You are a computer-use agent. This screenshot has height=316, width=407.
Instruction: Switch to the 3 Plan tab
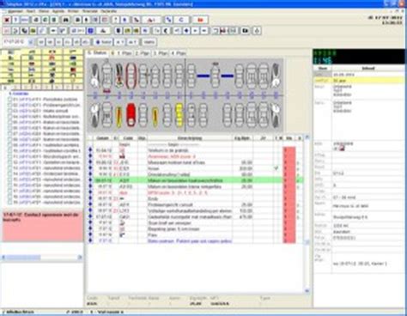click(x=161, y=53)
